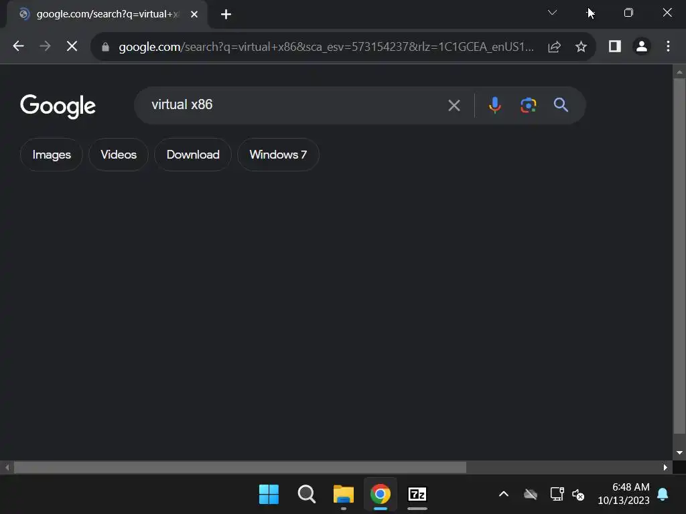This screenshot has width=686, height=514.
Task: Click the scroll right arrow
Action: click(x=665, y=467)
